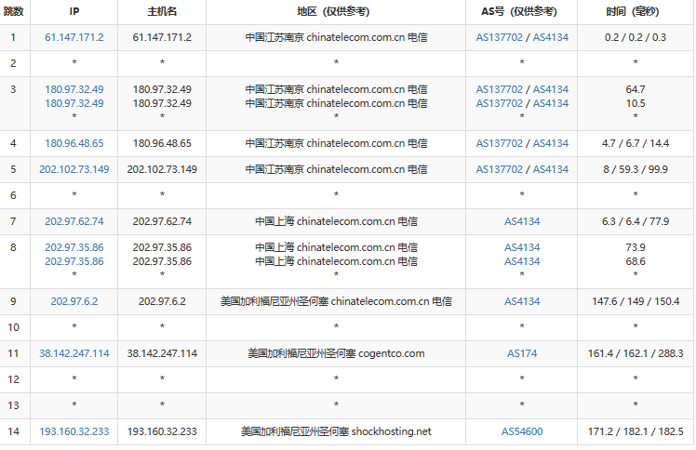
Task: Select hop 9 region 美国加利福尼亚州圣何塞 chinatelecom.com.cn 电信
Action: pos(336,301)
